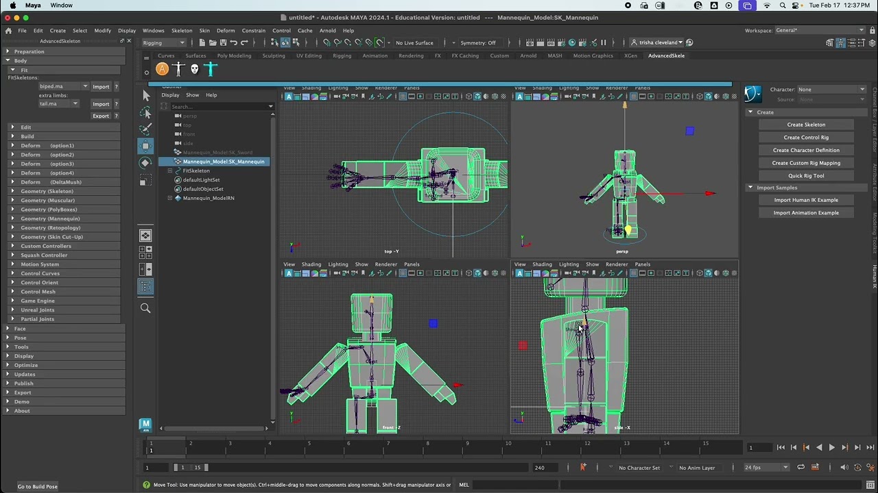Open the tail.ma extra limbs dropdown

click(x=59, y=104)
